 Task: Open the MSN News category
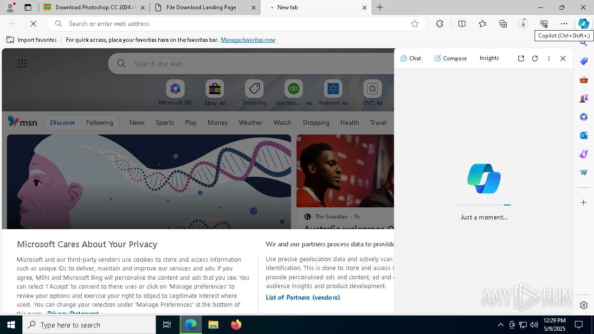pyautogui.click(x=137, y=122)
